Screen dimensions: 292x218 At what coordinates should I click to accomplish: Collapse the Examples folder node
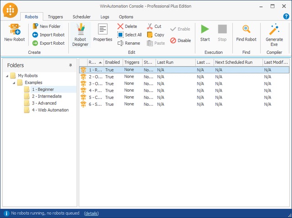pyautogui.click(x=14, y=83)
